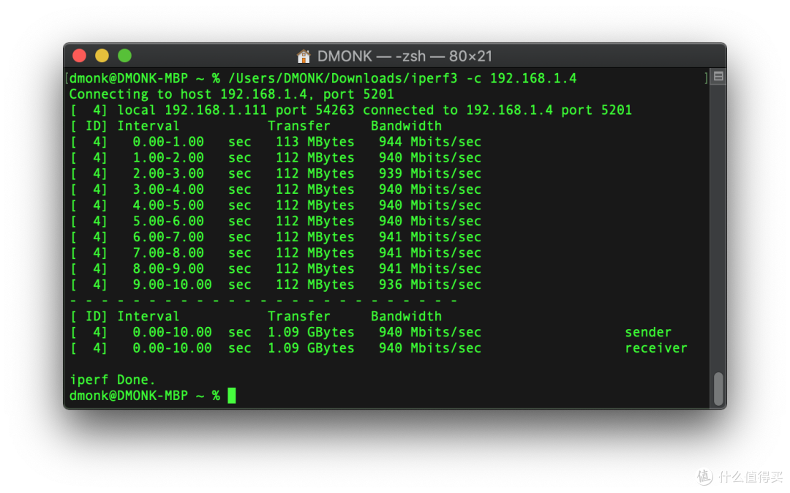Viewport: 790px width, 493px height.
Task: Click the 4.00-5.00 interval row
Action: (x=276, y=205)
